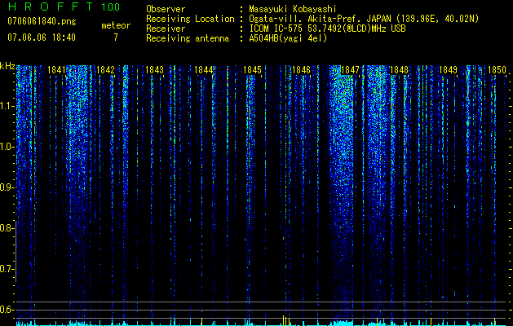Select observer name Masayuki Kobayashi
The height and width of the screenshot is (326, 513).
pyautogui.click(x=293, y=9)
